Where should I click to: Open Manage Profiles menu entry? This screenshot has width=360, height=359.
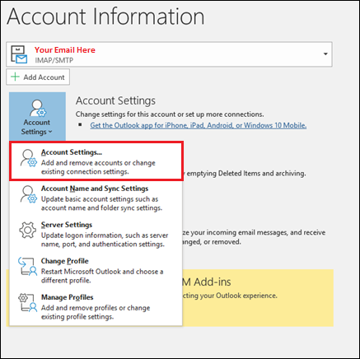[x=96, y=306]
